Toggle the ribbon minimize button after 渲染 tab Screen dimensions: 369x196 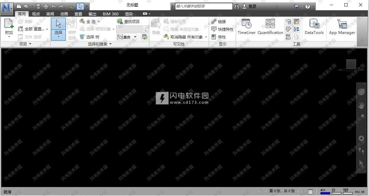pyautogui.click(x=145, y=14)
